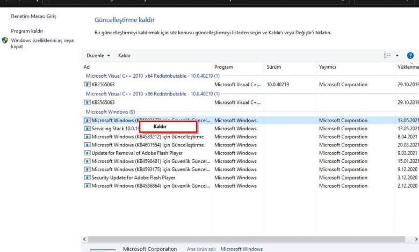Select Security Update for Adobe Flash Player
Viewport: 419px width, 252px height.
(x=133, y=177)
